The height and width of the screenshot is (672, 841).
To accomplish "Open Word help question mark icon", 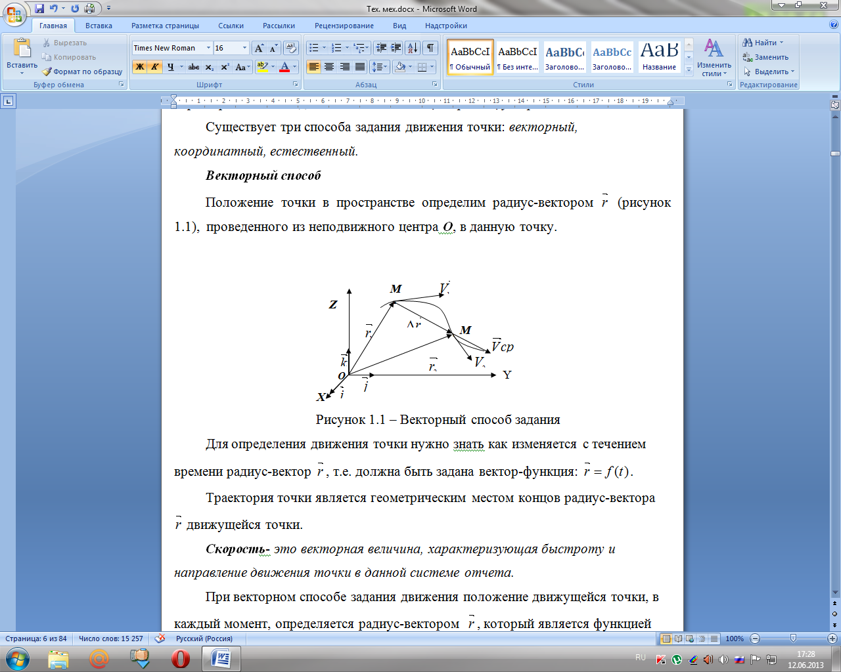I will pos(834,25).
